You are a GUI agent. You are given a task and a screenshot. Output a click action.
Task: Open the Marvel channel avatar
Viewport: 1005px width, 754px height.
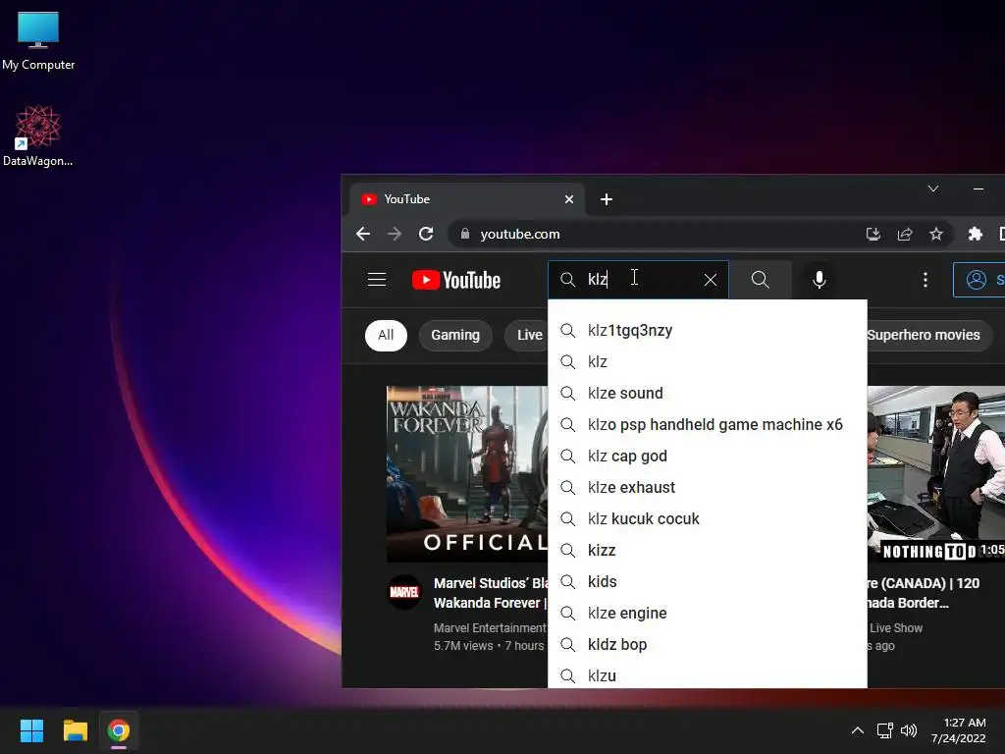[x=404, y=592]
